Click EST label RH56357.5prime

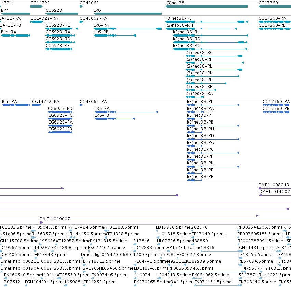click(x=49, y=234)
